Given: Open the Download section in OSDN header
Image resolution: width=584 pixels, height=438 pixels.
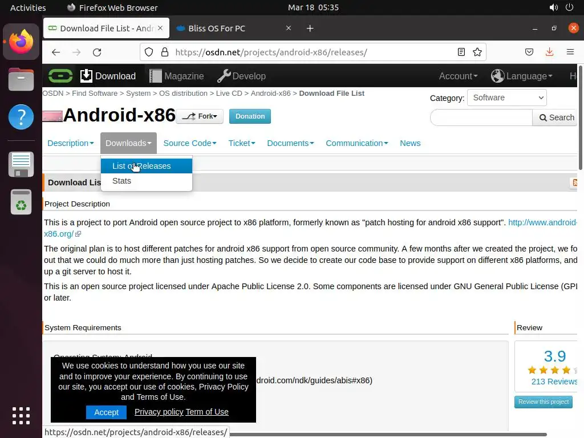Looking at the screenshot, I should (108, 76).
